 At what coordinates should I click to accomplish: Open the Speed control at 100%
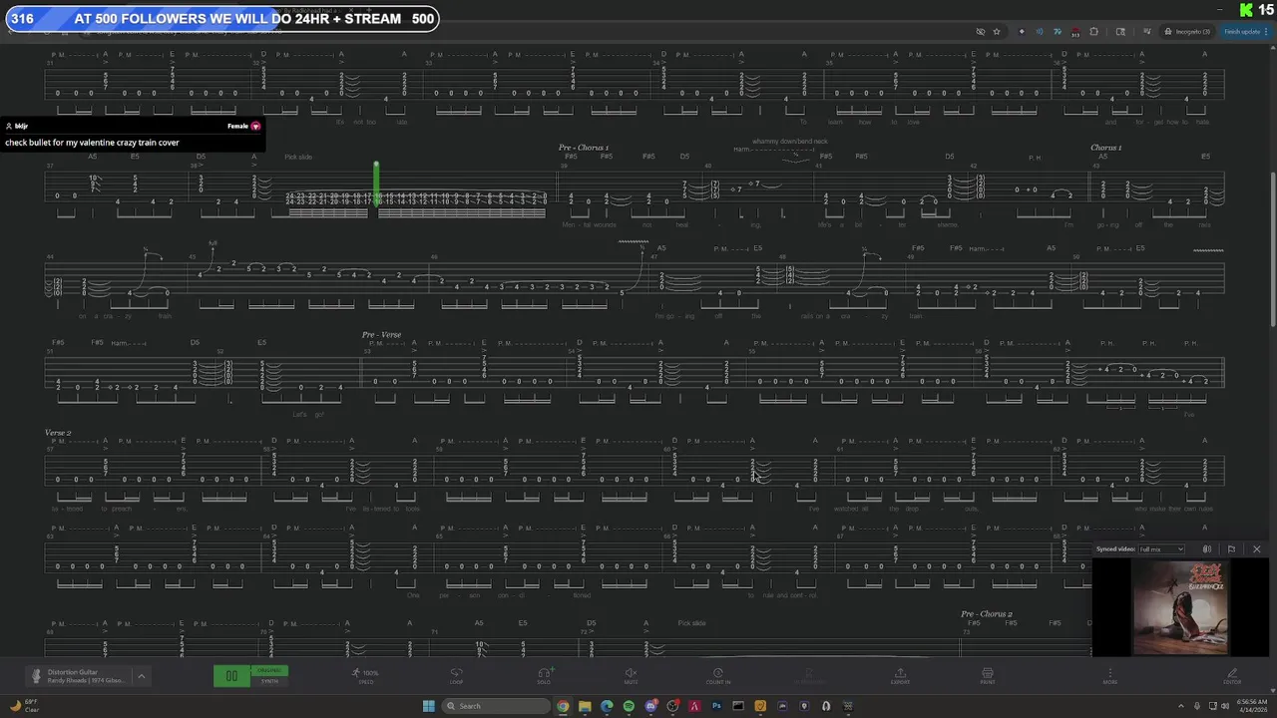tap(366, 676)
